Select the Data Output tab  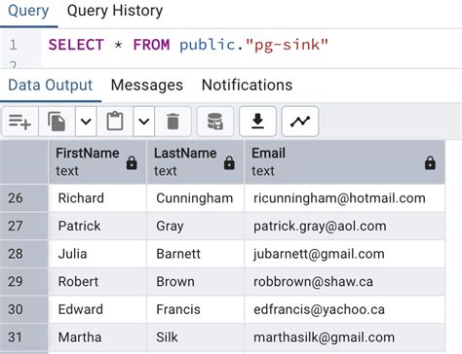51,86
